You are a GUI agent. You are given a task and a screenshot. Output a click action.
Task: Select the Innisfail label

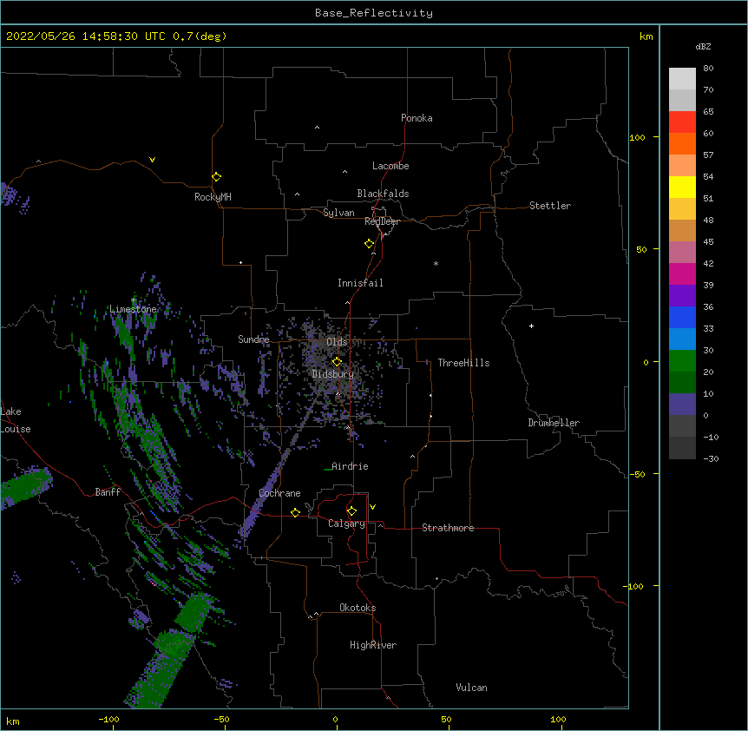pos(360,283)
